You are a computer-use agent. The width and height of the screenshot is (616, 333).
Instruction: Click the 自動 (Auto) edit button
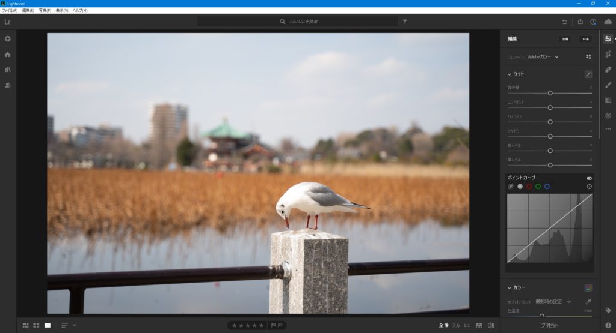pyautogui.click(x=564, y=39)
